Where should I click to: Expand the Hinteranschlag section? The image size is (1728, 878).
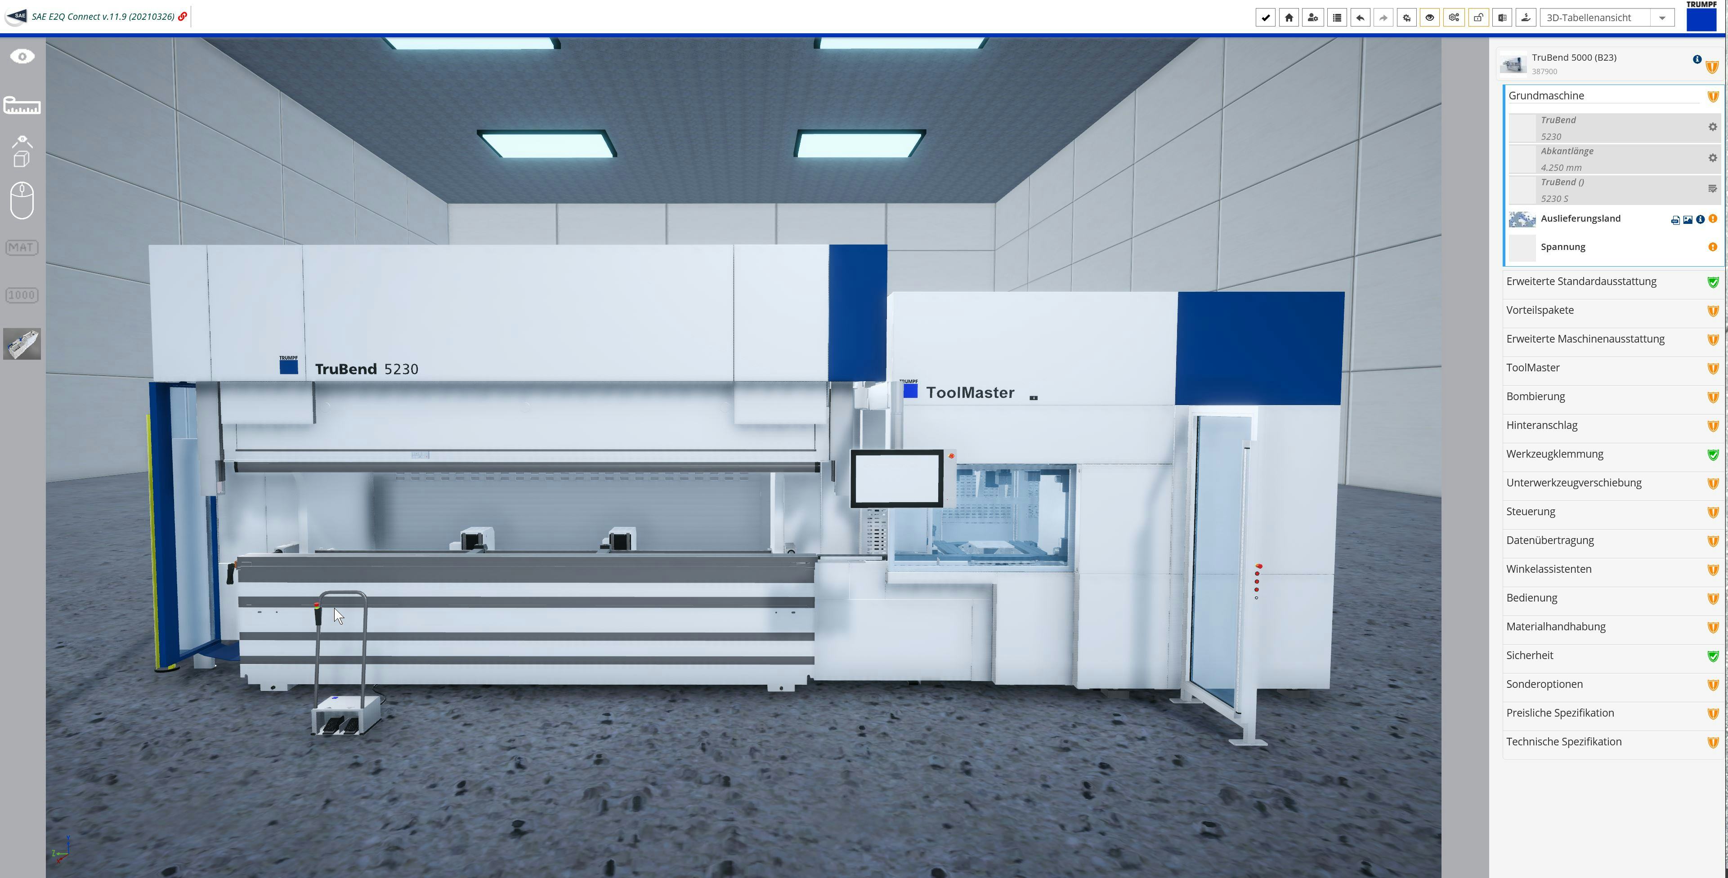click(1541, 425)
